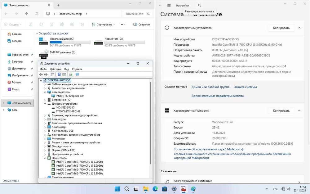The image size is (310, 194).
Task: Copy device specifications with Копировать button
Action: pos(281,28)
